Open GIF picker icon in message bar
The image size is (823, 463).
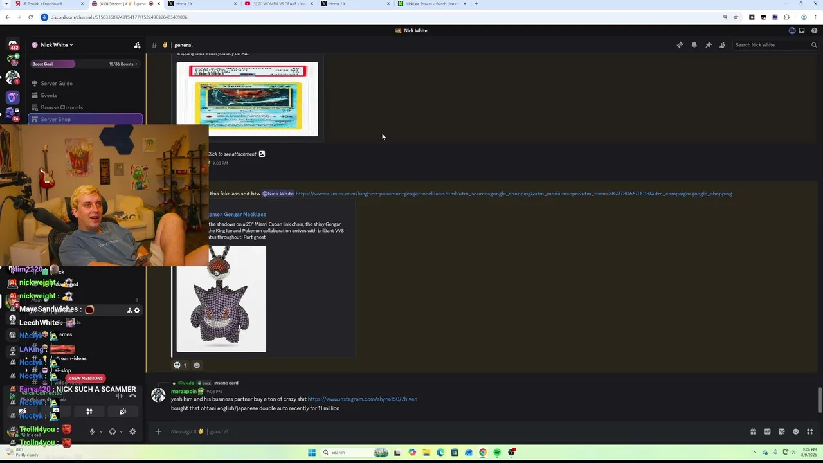[x=767, y=431]
